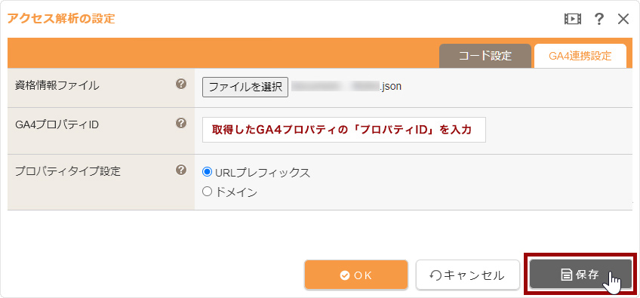Show help for GA4プロパティID

click(181, 123)
